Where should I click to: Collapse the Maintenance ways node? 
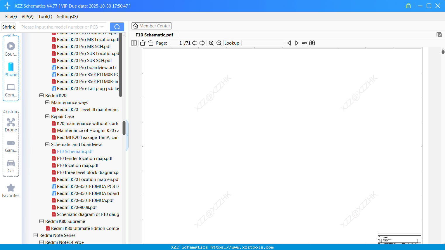(x=47, y=103)
